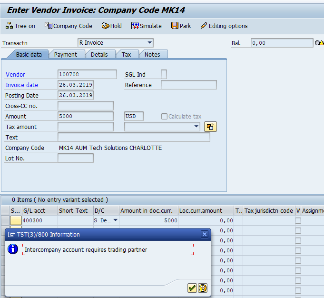This screenshot has height=298, width=324.
Task: Click the Reference input field
Action: click(188, 85)
